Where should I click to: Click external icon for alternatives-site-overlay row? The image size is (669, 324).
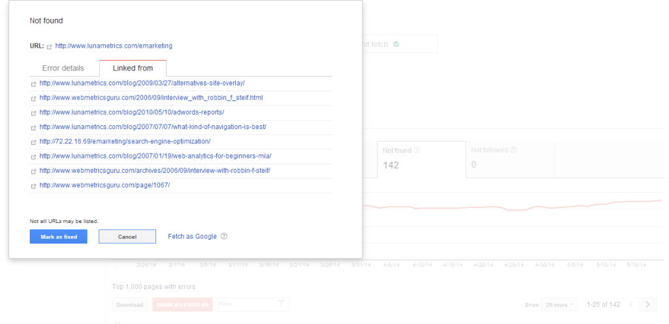coord(34,84)
